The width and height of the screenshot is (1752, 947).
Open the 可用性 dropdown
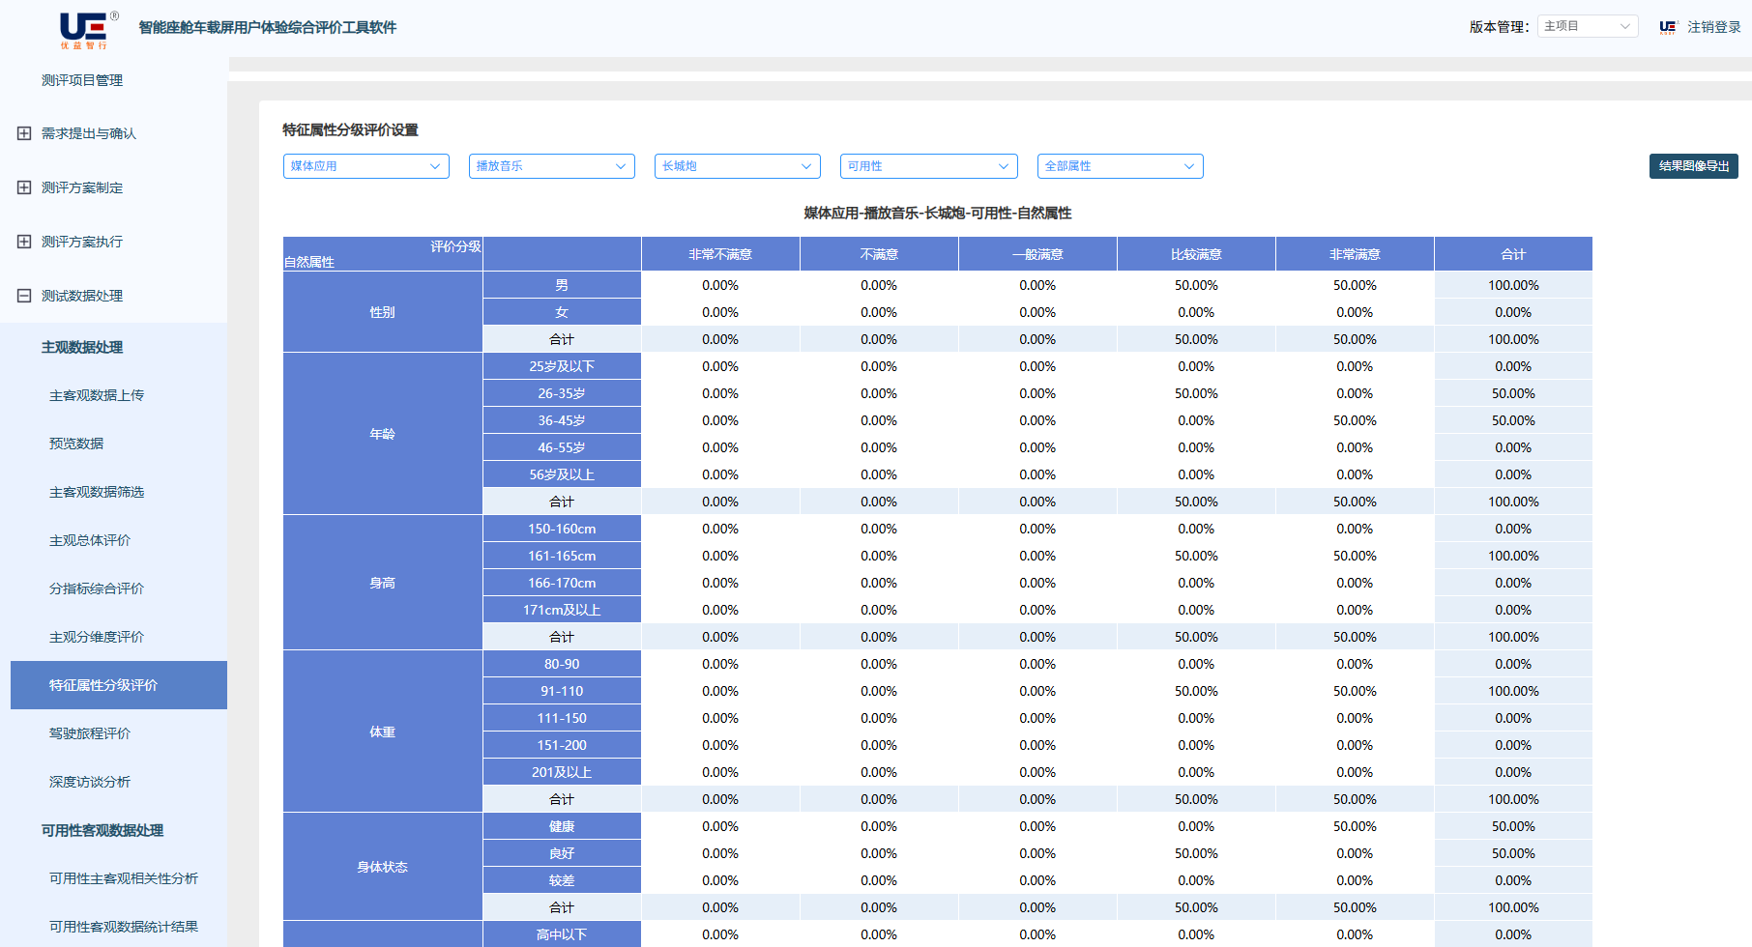[x=929, y=166]
